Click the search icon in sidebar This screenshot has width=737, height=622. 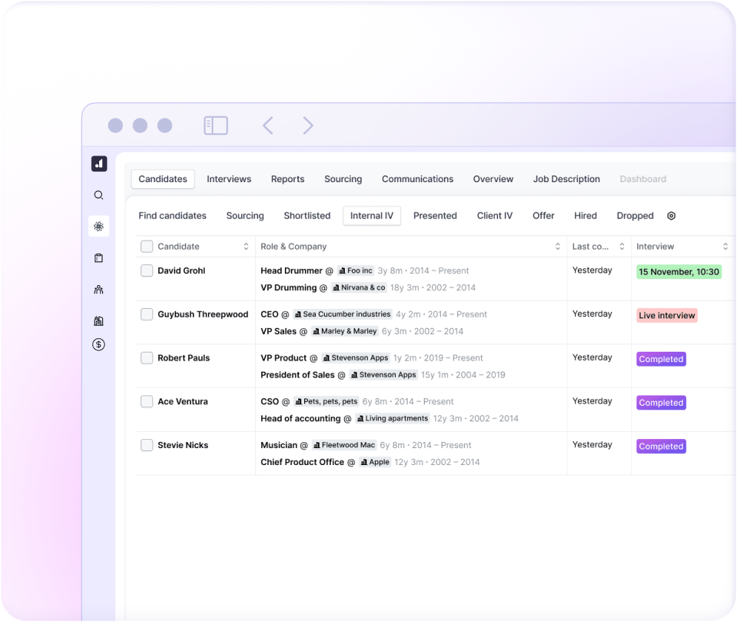98,195
